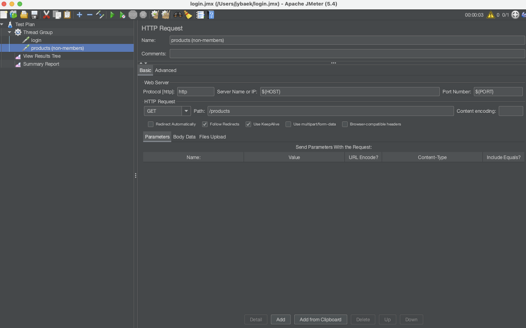Click the Protocol field containing http

[196, 92]
